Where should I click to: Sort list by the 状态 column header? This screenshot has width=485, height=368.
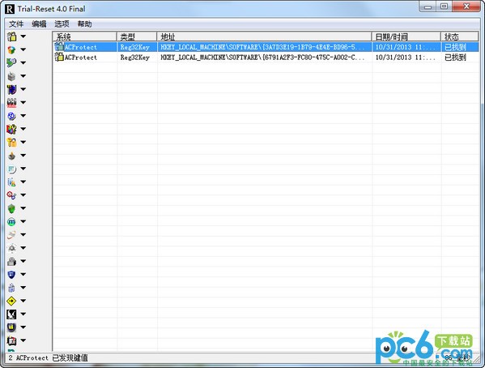click(459, 36)
